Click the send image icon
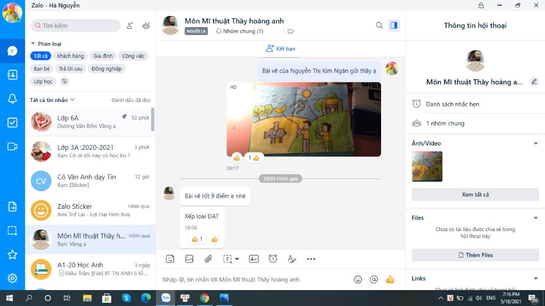 coord(189,259)
